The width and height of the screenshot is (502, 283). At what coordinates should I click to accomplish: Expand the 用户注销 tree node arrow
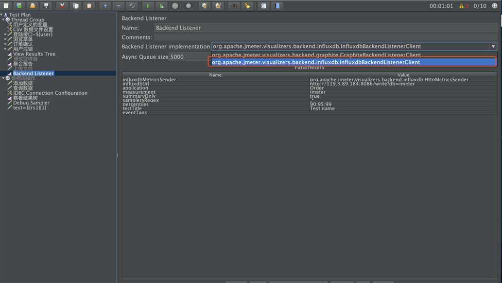[x=5, y=49]
